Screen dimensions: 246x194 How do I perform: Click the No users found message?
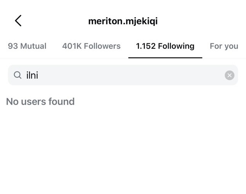[x=40, y=102]
